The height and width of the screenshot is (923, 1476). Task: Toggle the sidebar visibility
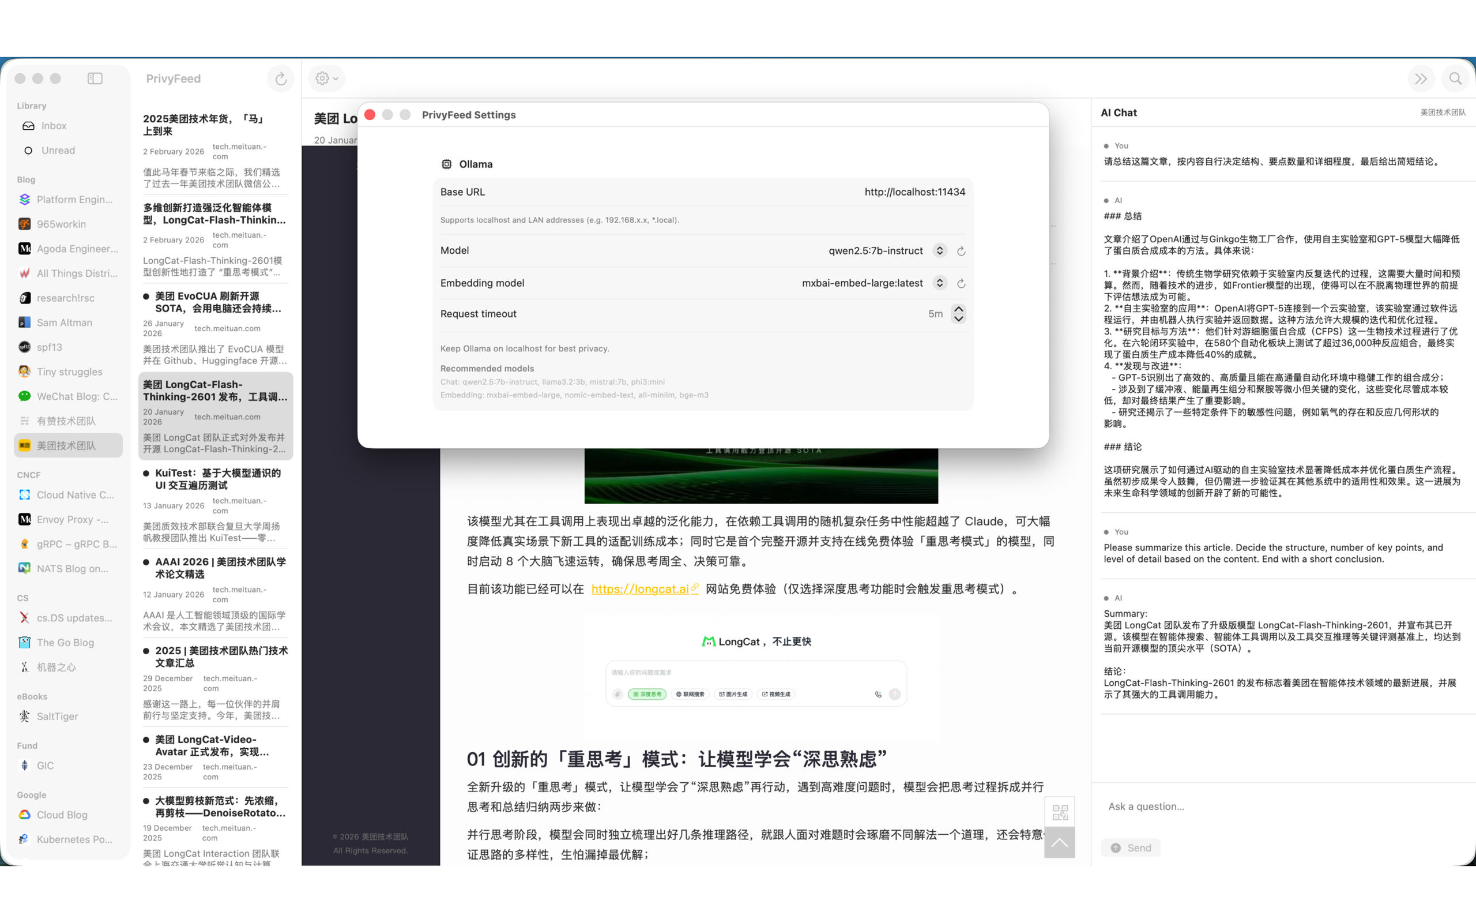click(x=95, y=78)
